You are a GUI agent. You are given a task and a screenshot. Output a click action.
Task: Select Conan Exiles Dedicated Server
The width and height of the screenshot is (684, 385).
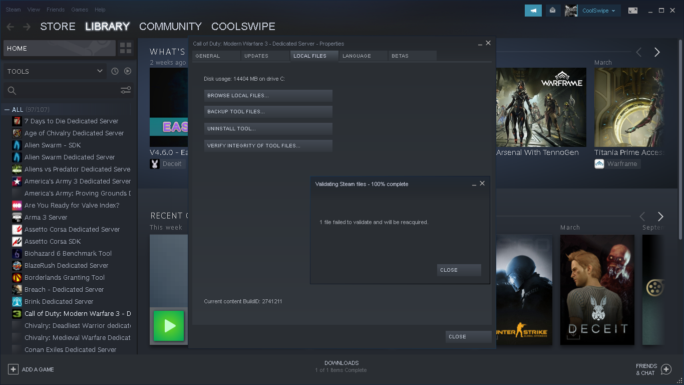[71, 350]
